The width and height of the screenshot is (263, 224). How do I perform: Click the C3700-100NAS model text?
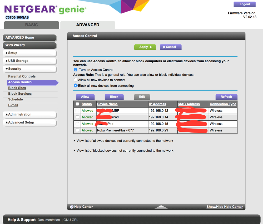(17, 18)
